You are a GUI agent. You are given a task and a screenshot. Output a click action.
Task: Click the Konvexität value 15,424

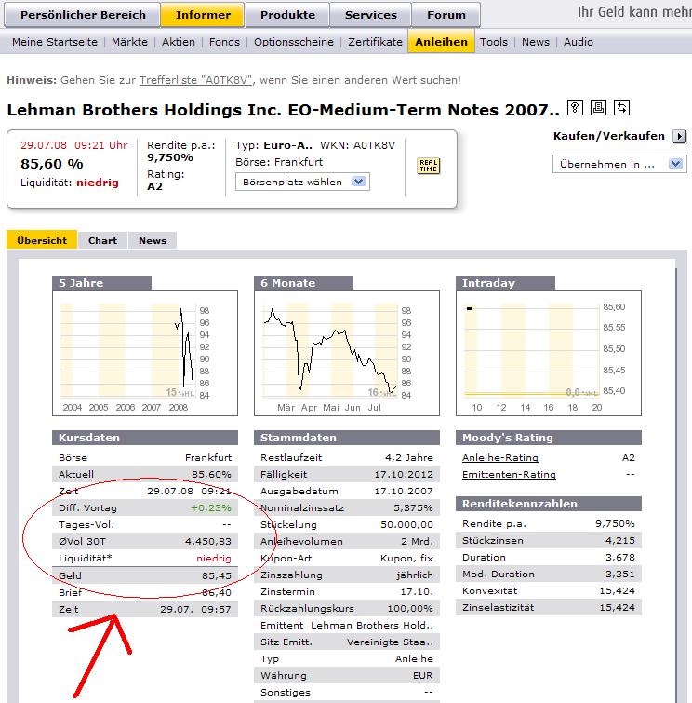[618, 591]
